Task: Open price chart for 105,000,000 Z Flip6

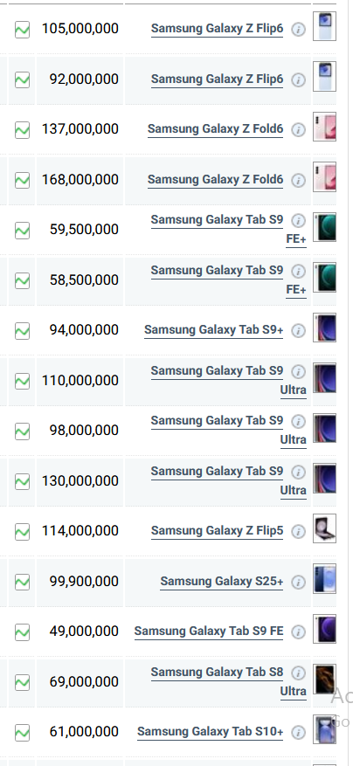Action: click(22, 30)
